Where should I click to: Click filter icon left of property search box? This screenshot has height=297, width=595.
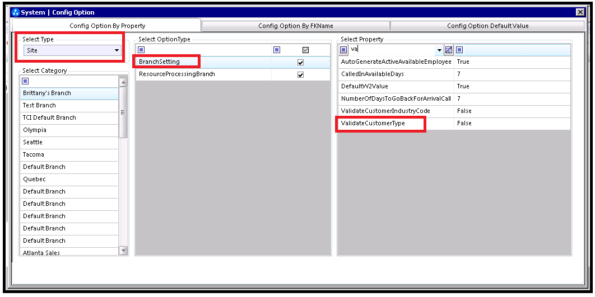point(343,50)
